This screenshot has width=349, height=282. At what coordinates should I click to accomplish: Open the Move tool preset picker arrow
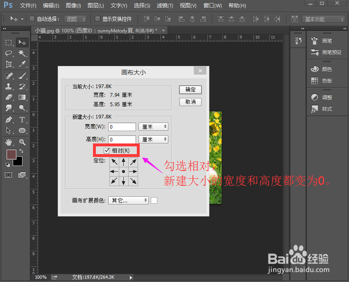(x=22, y=19)
